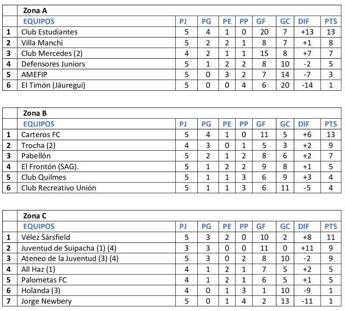Click on El Timón (Jáuregui) cell
Image resolution: width=345 pixels, height=311 pixels.
click(x=53, y=85)
